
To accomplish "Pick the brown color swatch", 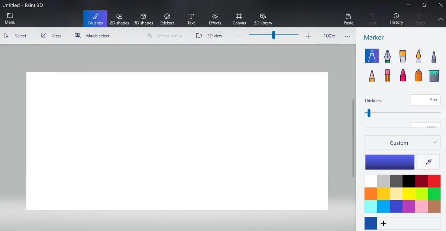I will coord(434,206).
